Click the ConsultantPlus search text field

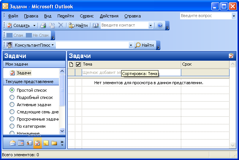point(92,45)
